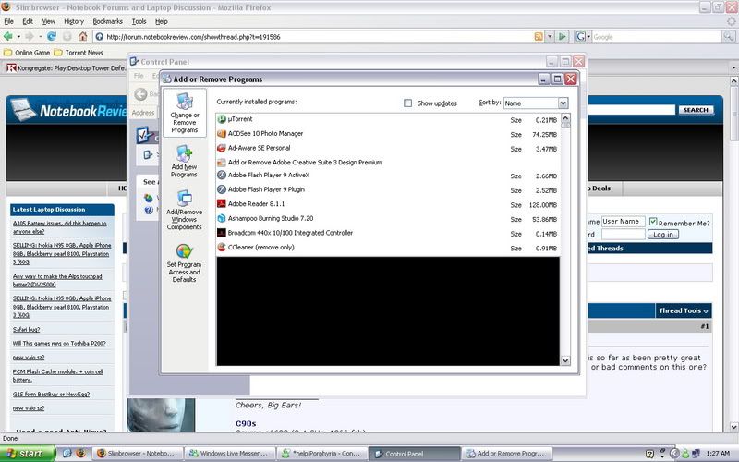The height and width of the screenshot is (462, 739).
Task: Open Add/Remove Windows Components
Action: click(184, 211)
